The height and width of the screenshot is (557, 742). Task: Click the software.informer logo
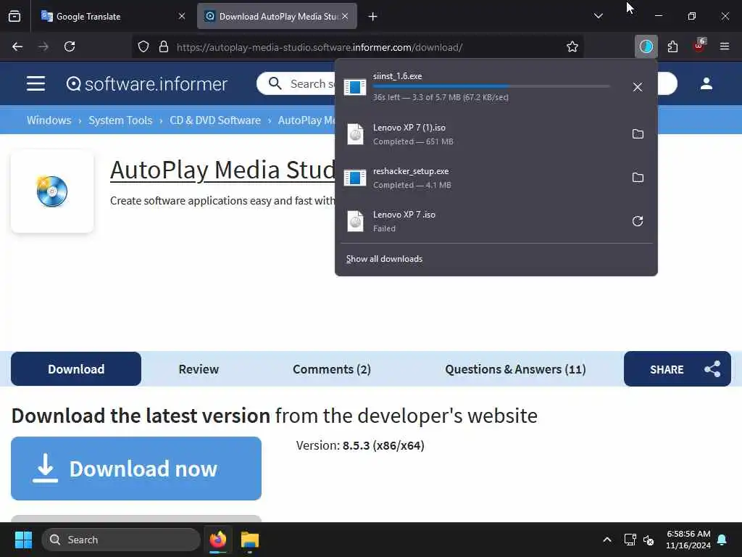(147, 84)
